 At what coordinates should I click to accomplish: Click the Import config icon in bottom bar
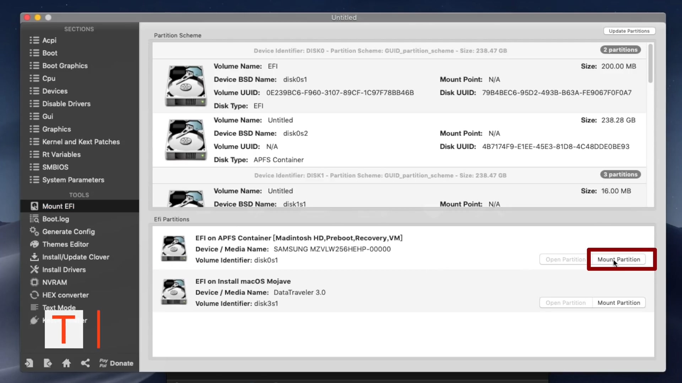pos(29,363)
